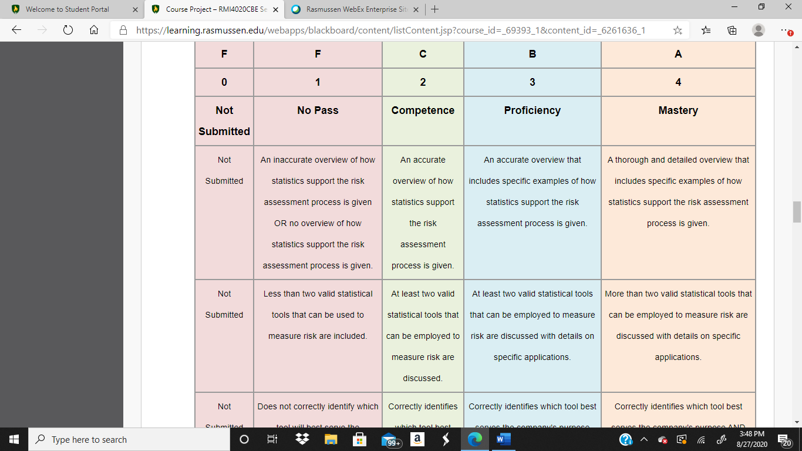Add this page to favorites star

677,30
